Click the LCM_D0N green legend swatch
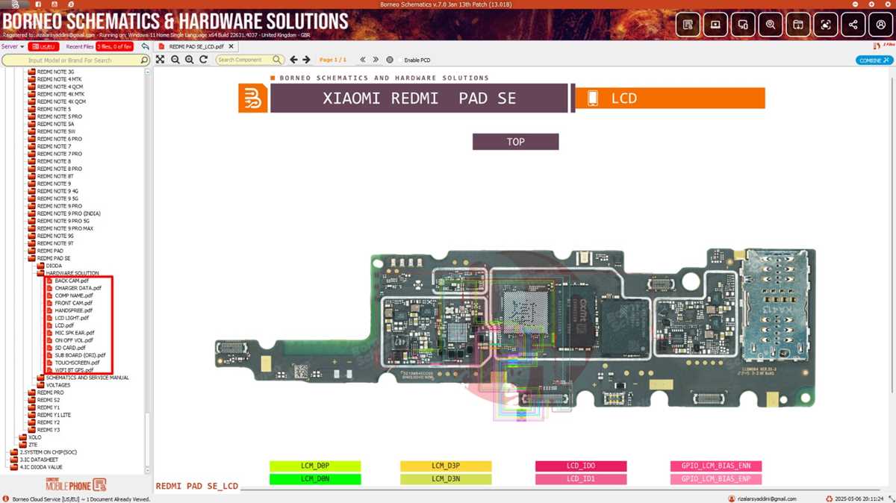Image resolution: width=896 pixels, height=503 pixels. pos(315,479)
